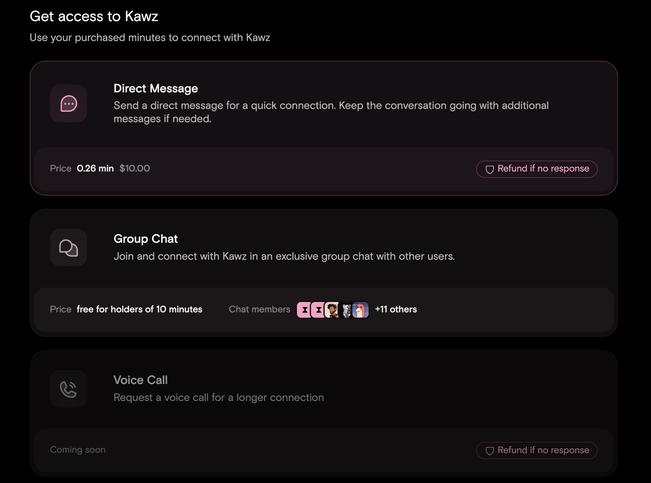Select the Direct Message option title
651x483 pixels.
tap(156, 89)
